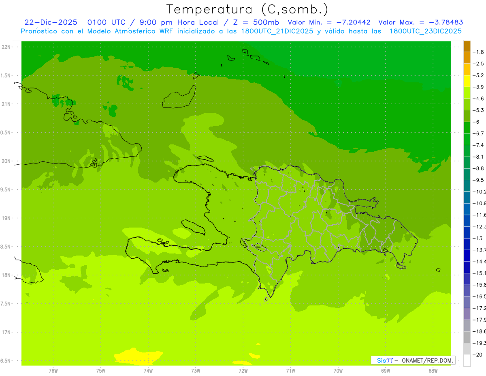Click the 'Valor Min. = -7.20442' readout
The image size is (486, 376).
tap(329, 22)
